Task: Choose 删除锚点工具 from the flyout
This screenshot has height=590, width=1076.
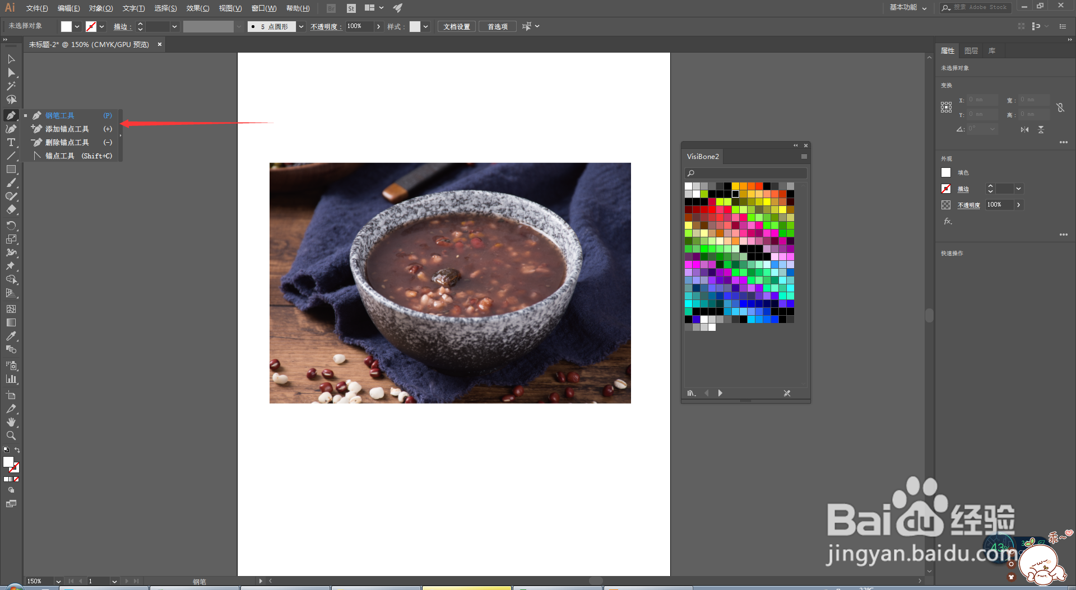Action: [72, 142]
